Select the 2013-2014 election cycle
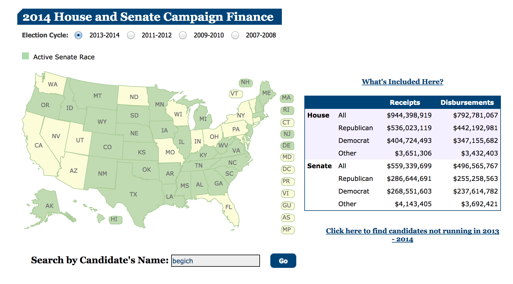The height and width of the screenshot is (284, 513). coord(78,35)
